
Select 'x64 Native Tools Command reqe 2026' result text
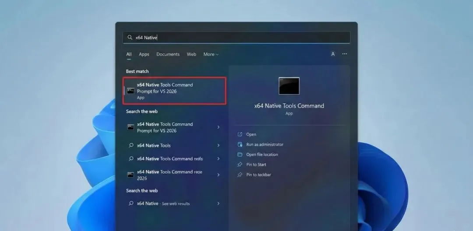pyautogui.click(x=169, y=175)
